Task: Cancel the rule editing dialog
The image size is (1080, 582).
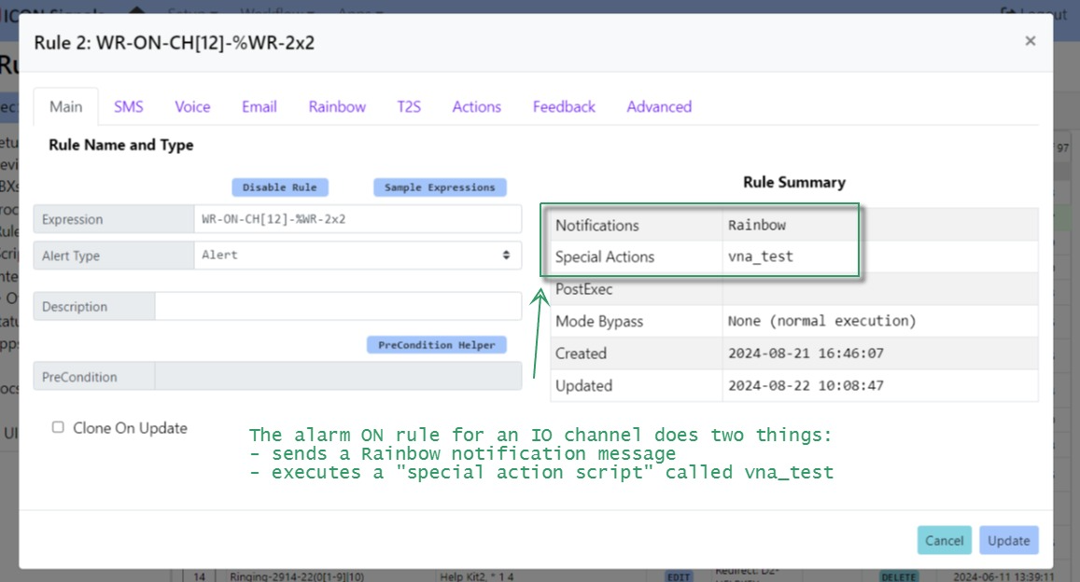Action: (944, 541)
